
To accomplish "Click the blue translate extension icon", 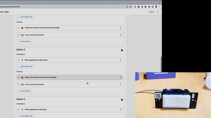I will (145, 7).
